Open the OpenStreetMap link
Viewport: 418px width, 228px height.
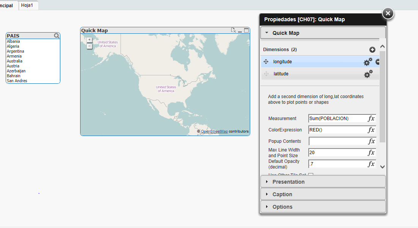coord(214,131)
